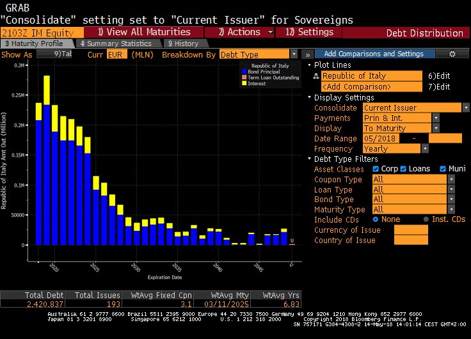The width and height of the screenshot is (471, 339).
Task: Click View All Maturities
Action: [x=143, y=32]
